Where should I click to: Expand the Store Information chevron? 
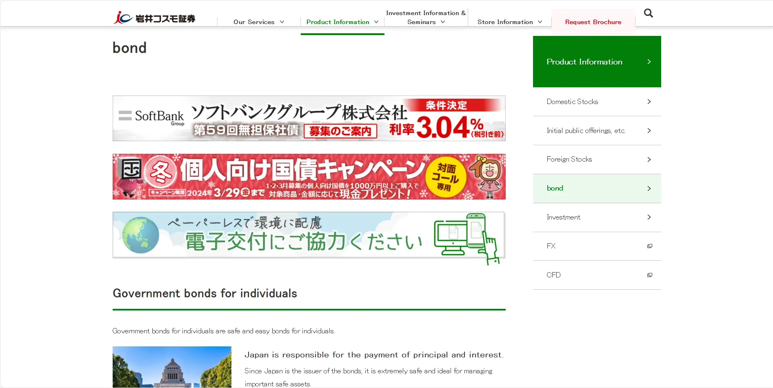click(540, 22)
